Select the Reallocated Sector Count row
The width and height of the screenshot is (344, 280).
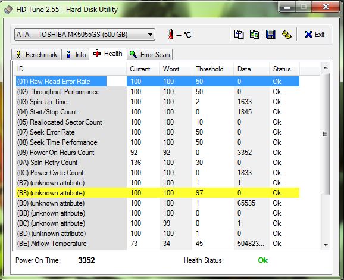pyautogui.click(x=158, y=122)
